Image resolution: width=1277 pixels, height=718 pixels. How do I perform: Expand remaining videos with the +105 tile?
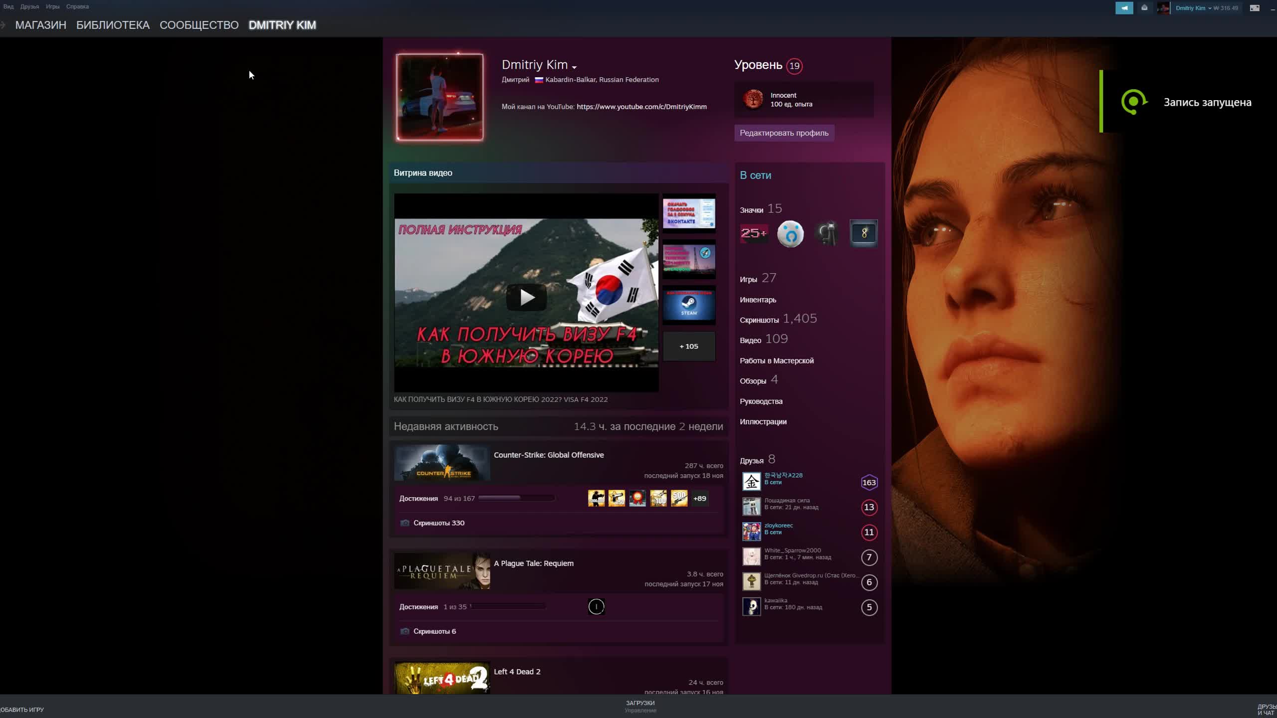point(688,346)
